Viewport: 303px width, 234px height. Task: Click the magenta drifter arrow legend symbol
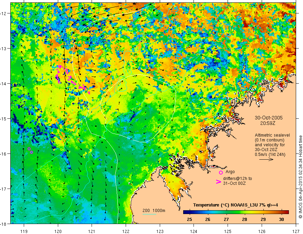[218, 182]
